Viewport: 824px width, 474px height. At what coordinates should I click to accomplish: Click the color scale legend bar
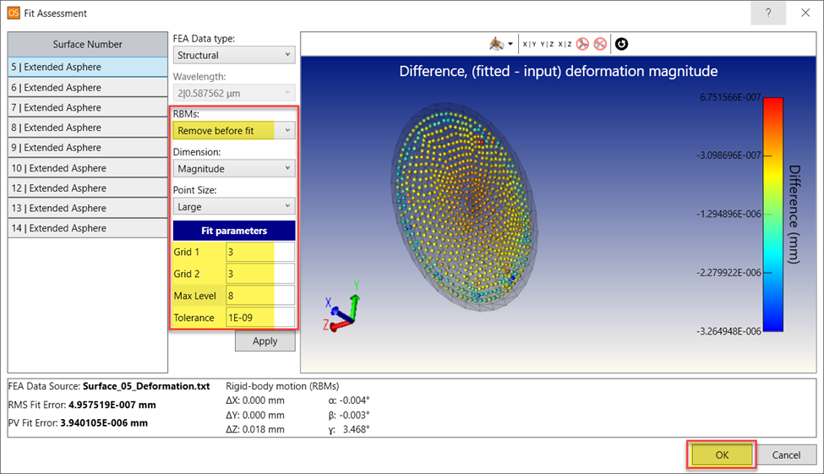772,214
